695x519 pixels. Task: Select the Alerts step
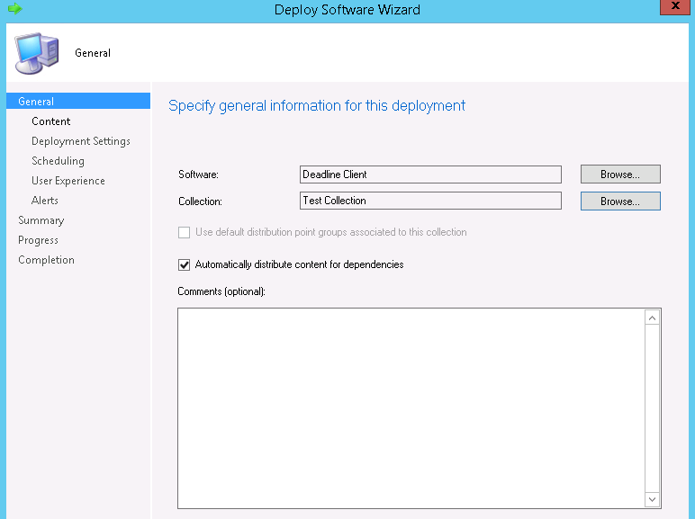coord(44,201)
